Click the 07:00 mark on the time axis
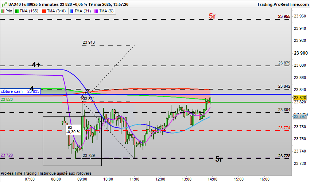310x182 pixels. 30,179
